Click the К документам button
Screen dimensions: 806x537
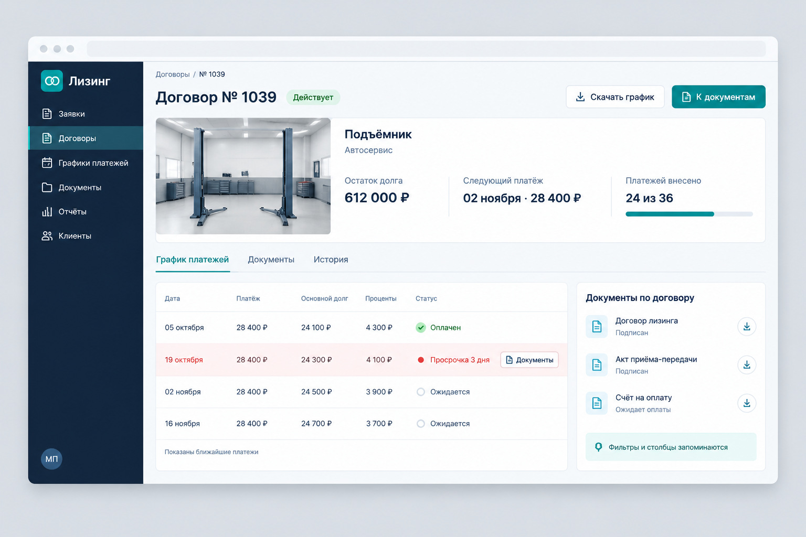718,97
